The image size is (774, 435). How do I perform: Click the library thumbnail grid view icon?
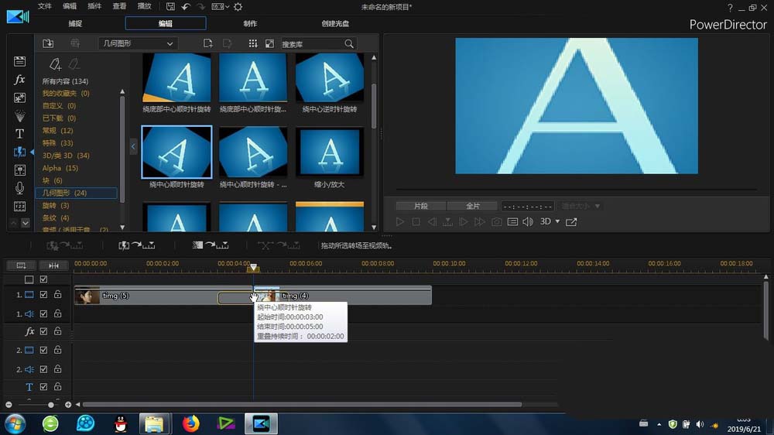(253, 43)
